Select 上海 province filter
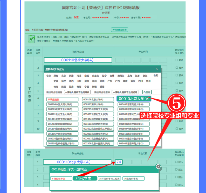Image resolution: width=206 pixels, height=193 pixels. pos(130,76)
